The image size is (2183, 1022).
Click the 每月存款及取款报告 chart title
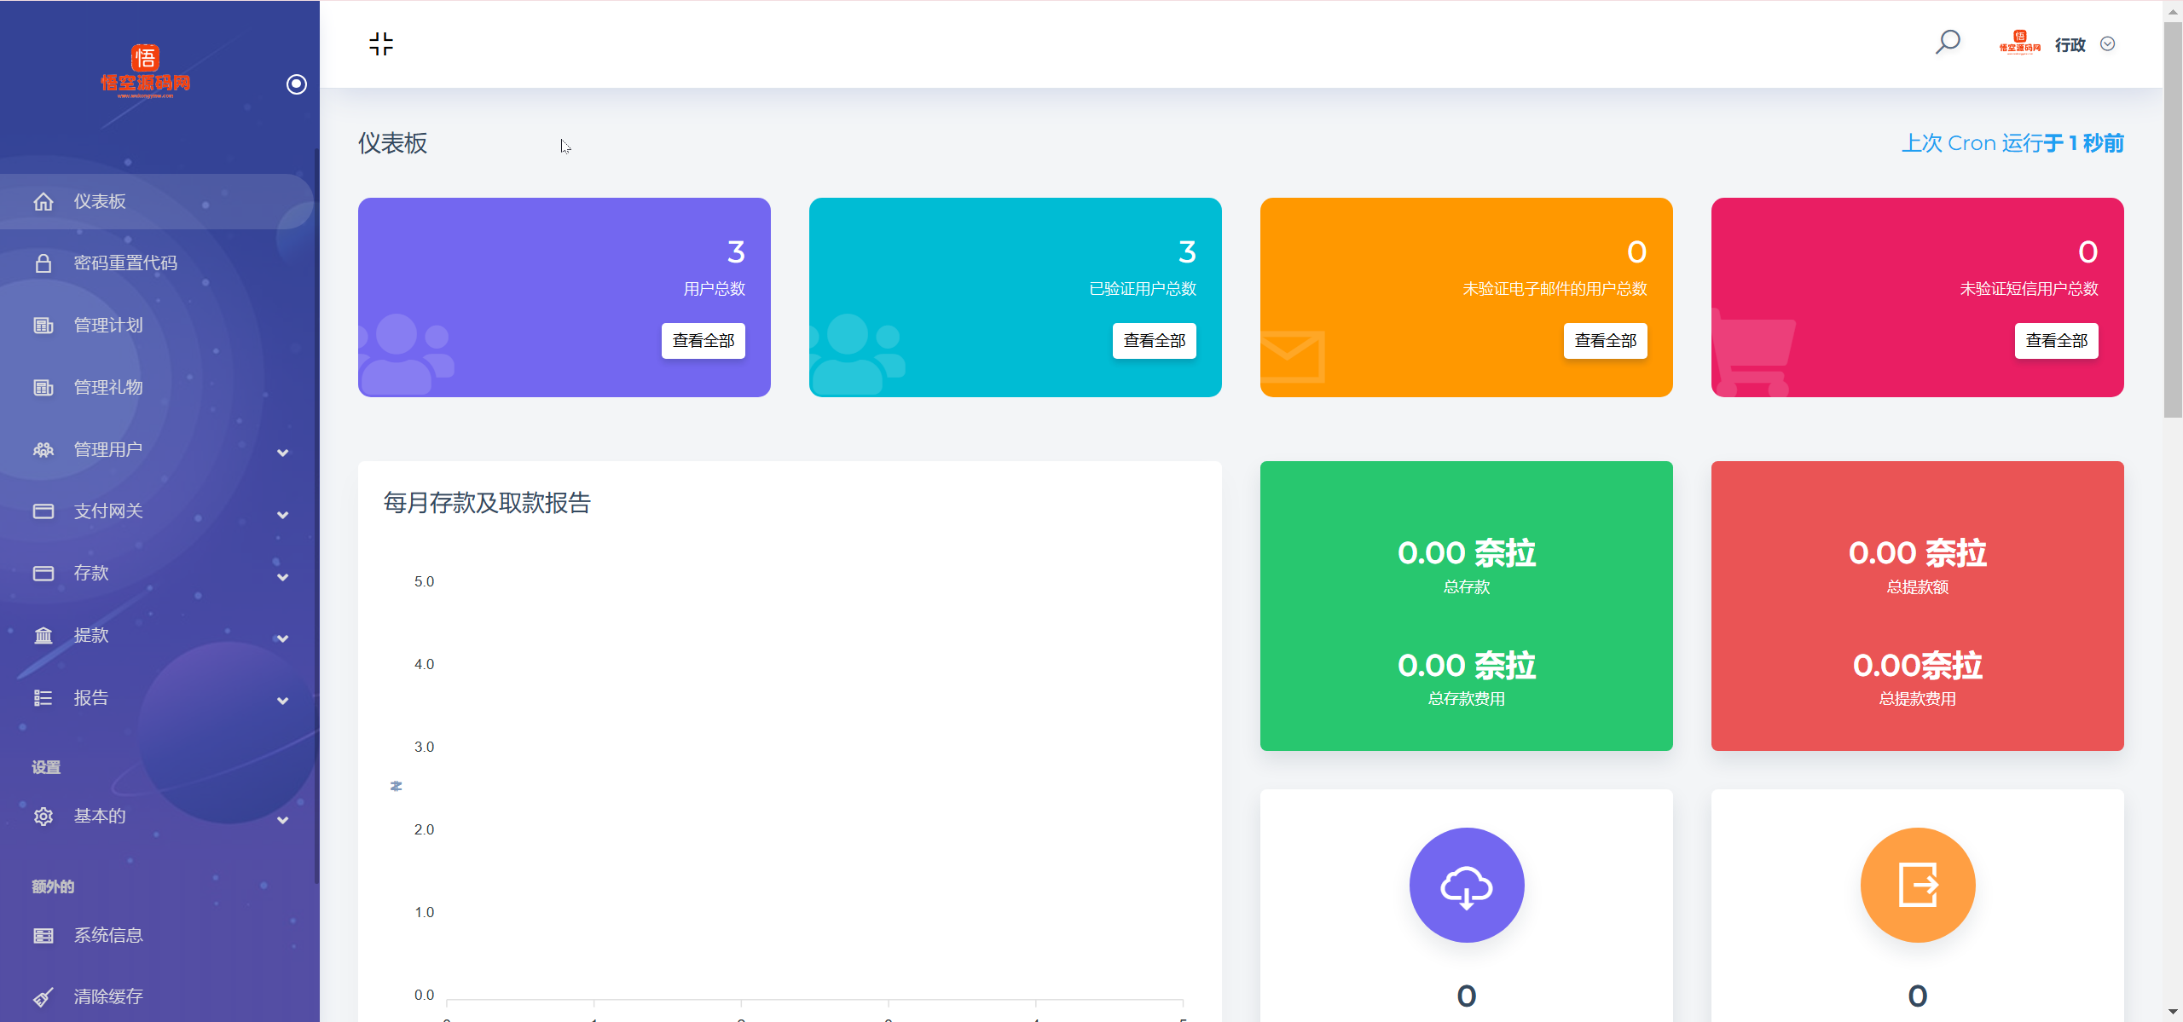click(487, 503)
